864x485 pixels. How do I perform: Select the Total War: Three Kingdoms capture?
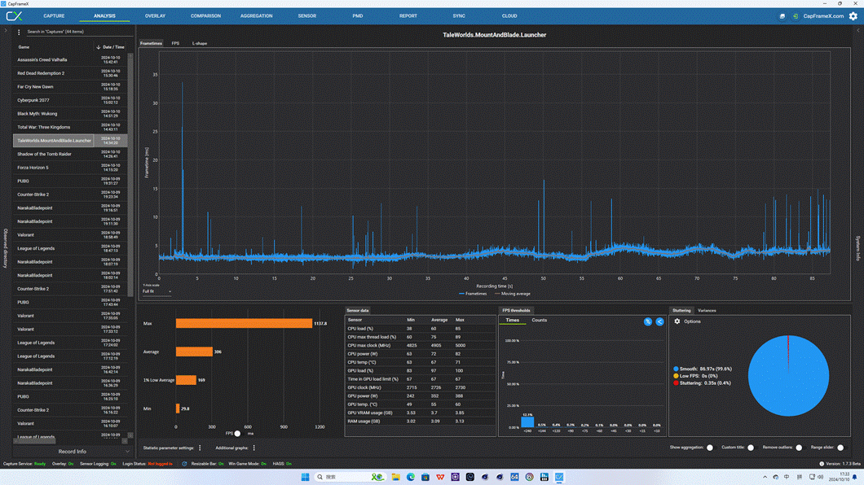click(x=70, y=127)
